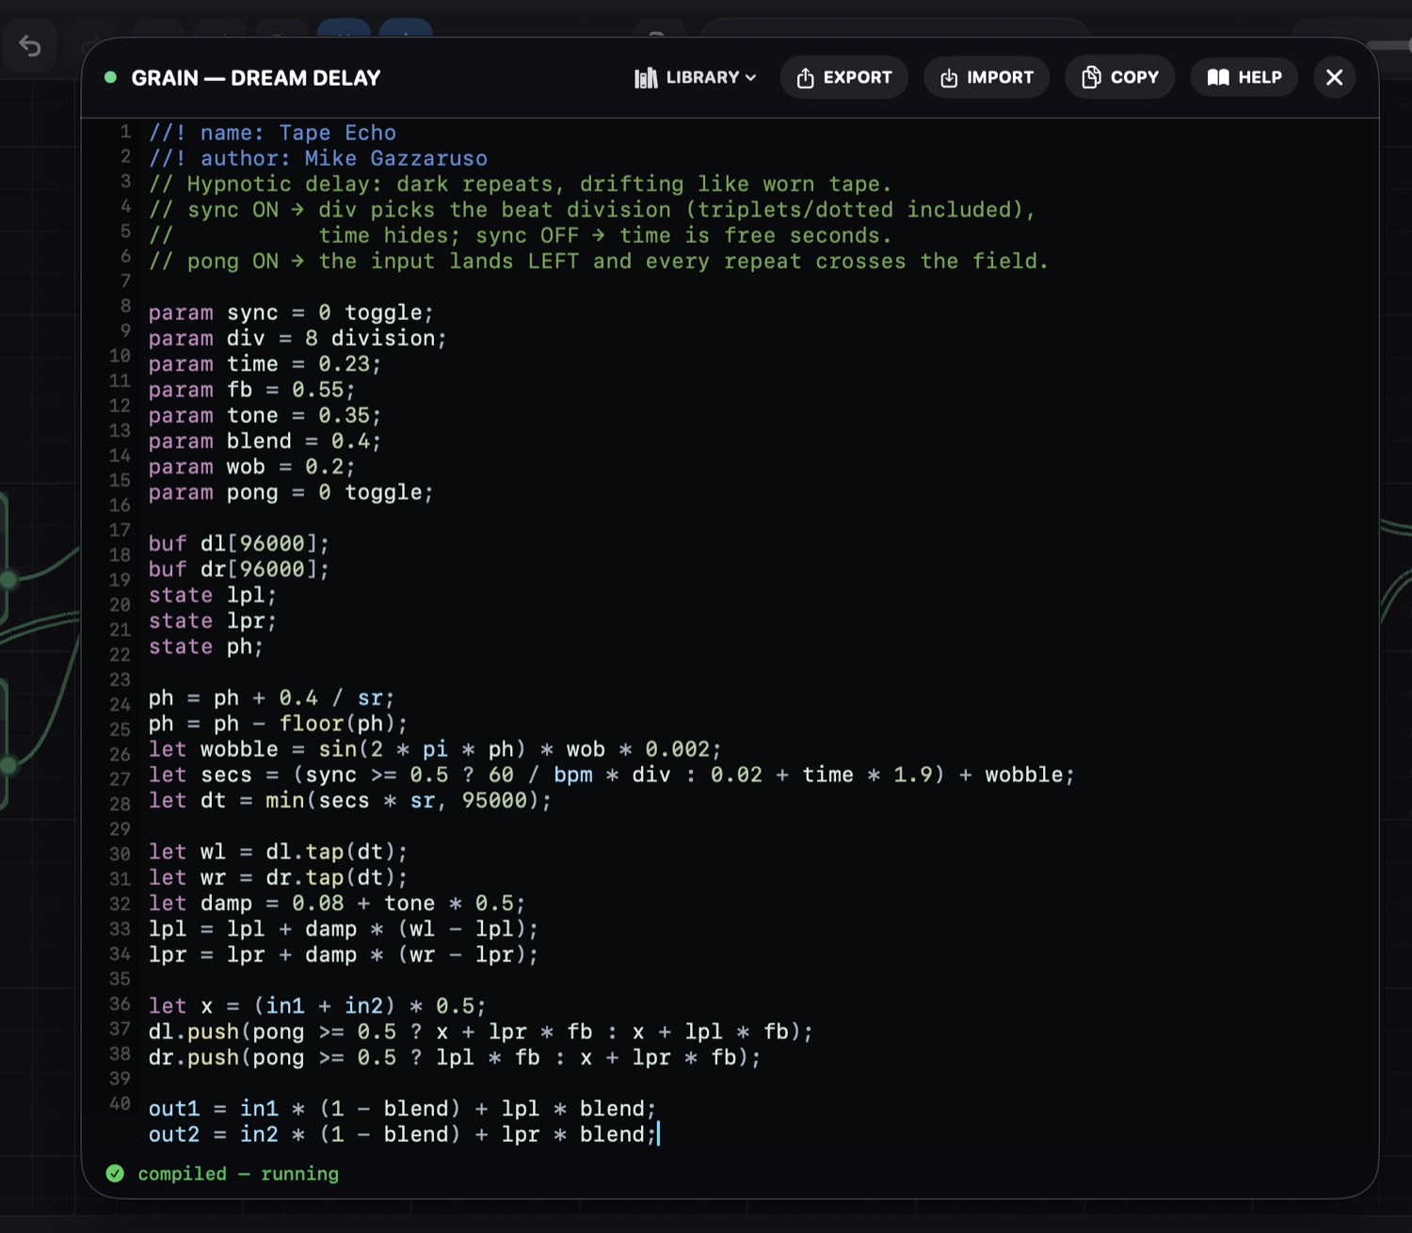Click the 'out2 = in2 * (1 - blend)' line
1412x1233 pixels.
402,1134
